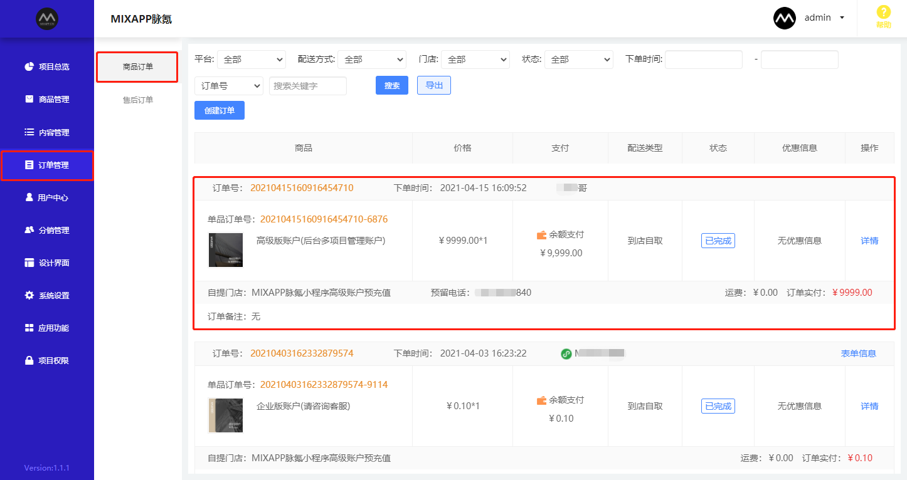Viewport: 907px width, 480px height.
Task: Click the layout icon beside 设计界面
Action: point(29,263)
